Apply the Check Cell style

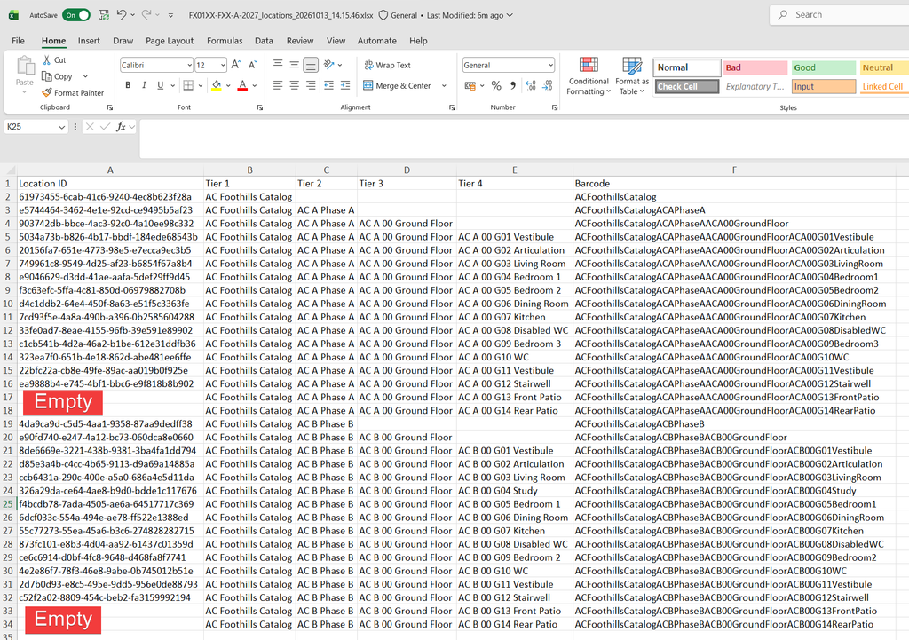[x=687, y=86]
